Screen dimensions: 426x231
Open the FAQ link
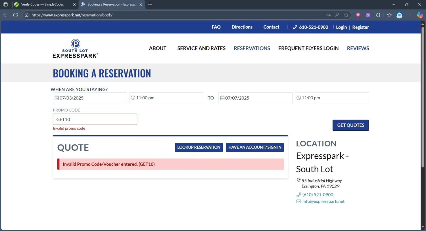216,27
